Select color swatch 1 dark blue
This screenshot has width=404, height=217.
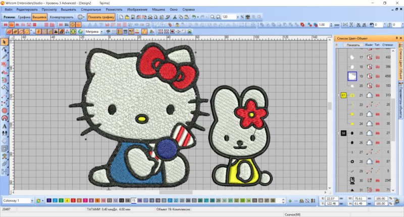coord(49,200)
